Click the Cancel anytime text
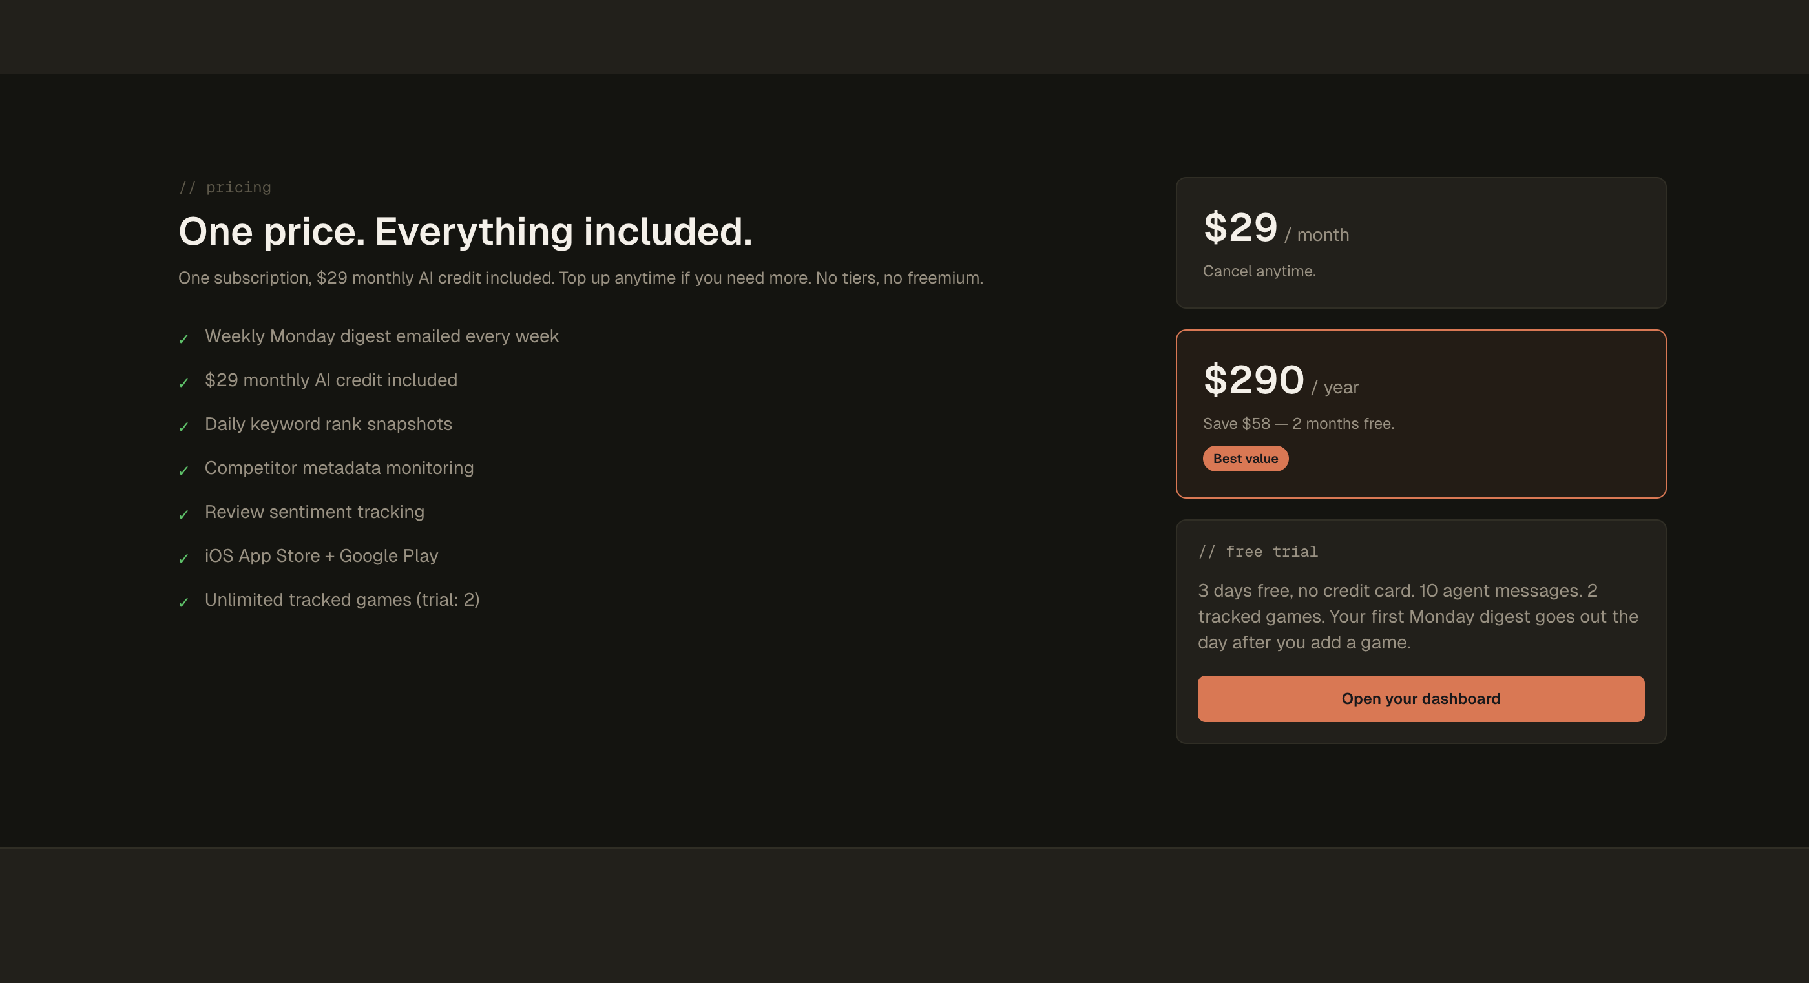 [x=1260, y=271]
